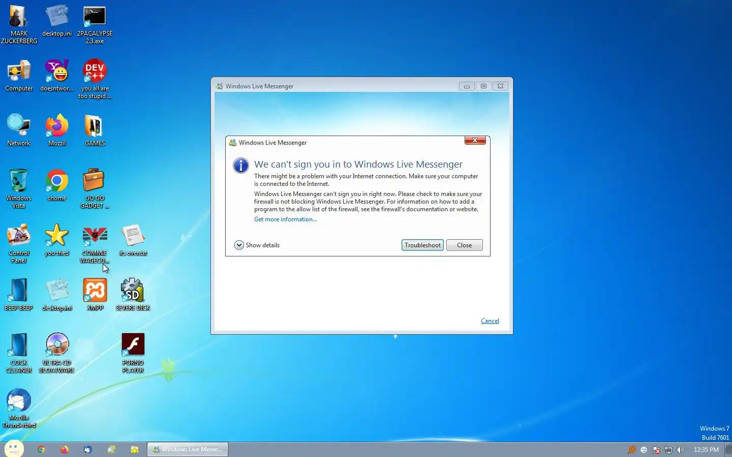Select the ULTRA CD BLOATWARE disc icon
The width and height of the screenshot is (732, 457).
tap(57, 353)
